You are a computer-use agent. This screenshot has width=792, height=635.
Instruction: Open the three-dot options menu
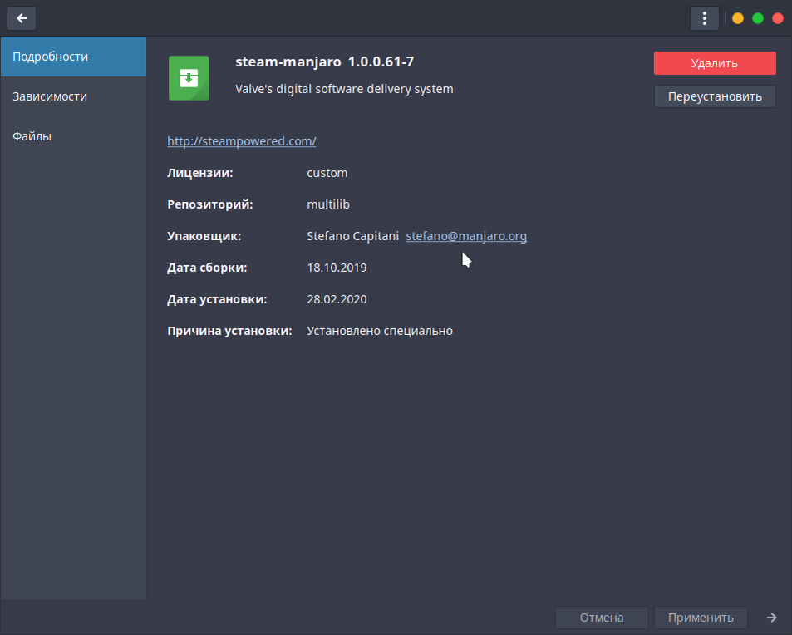tap(704, 18)
